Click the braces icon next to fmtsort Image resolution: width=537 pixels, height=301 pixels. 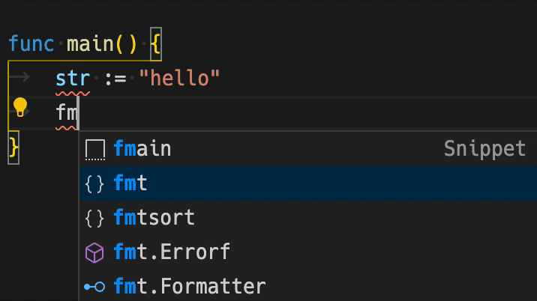pos(94,218)
